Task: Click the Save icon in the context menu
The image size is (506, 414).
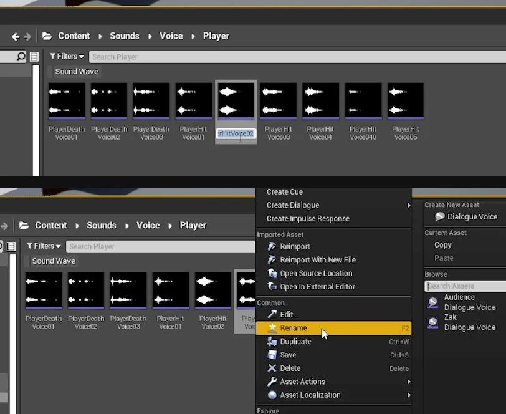Action: point(272,355)
